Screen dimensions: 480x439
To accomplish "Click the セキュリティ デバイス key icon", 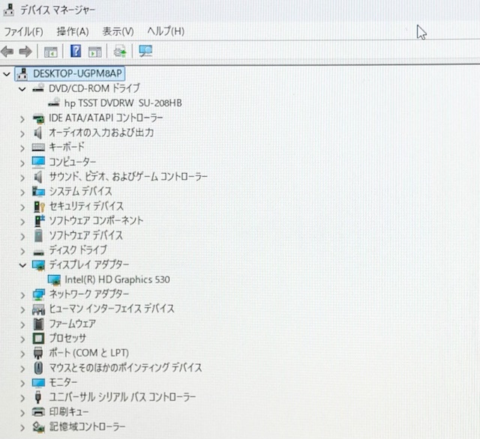I will (x=39, y=206).
